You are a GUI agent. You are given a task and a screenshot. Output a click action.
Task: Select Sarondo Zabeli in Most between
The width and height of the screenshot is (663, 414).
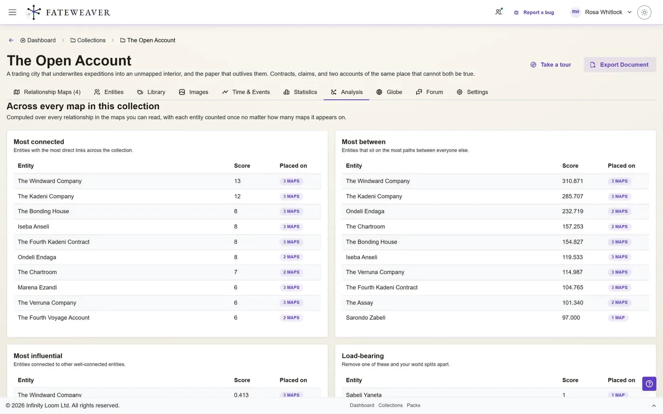[x=366, y=318]
